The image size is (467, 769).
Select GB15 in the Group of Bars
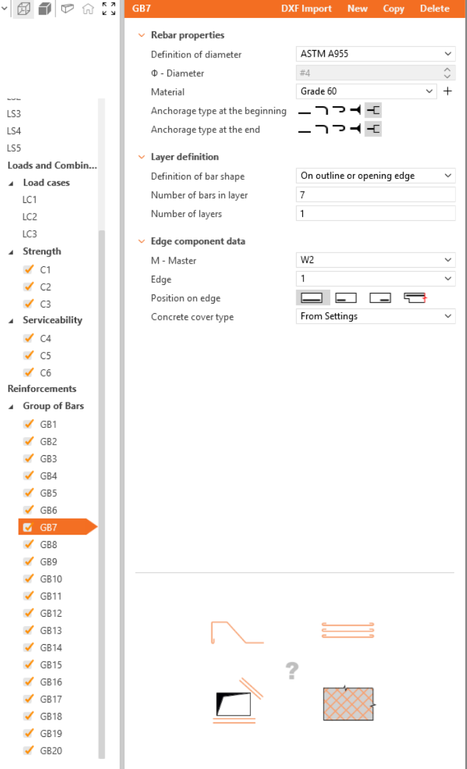51,665
